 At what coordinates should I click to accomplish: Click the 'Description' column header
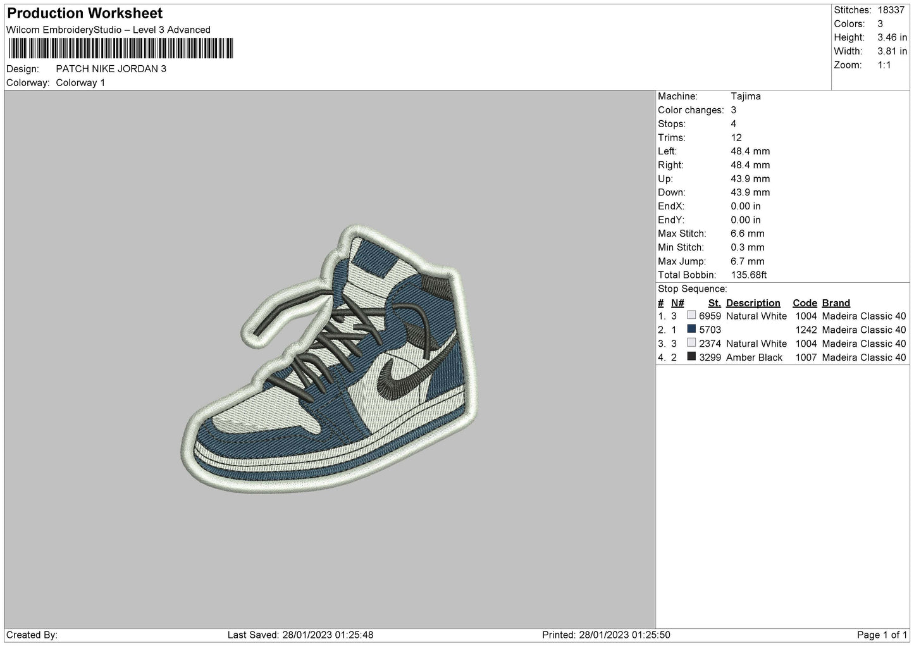click(753, 303)
